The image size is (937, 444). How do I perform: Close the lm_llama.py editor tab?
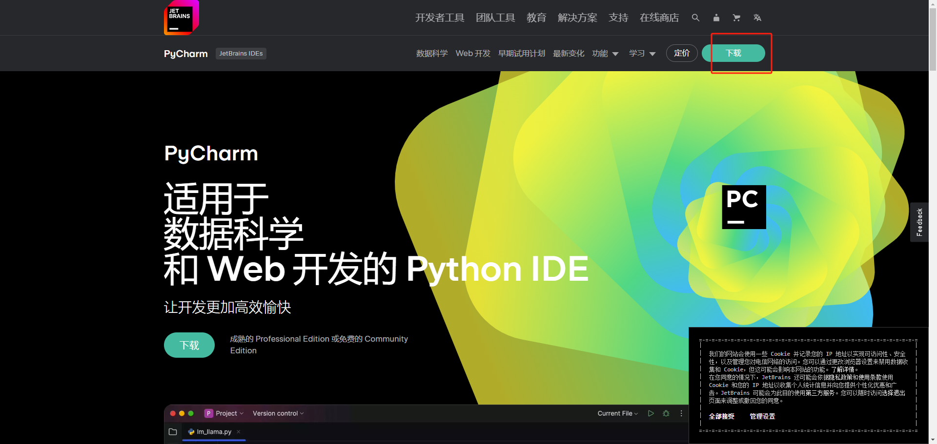pos(239,432)
